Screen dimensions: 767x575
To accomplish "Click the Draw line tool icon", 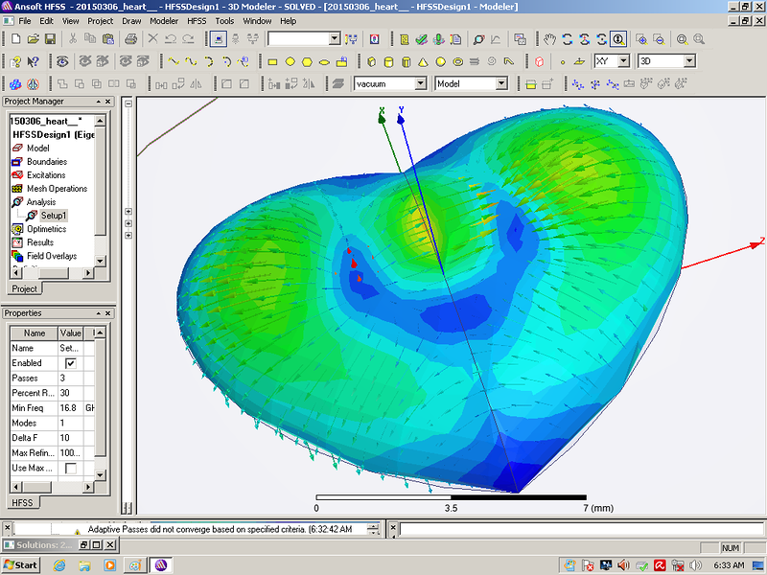I will [x=174, y=61].
